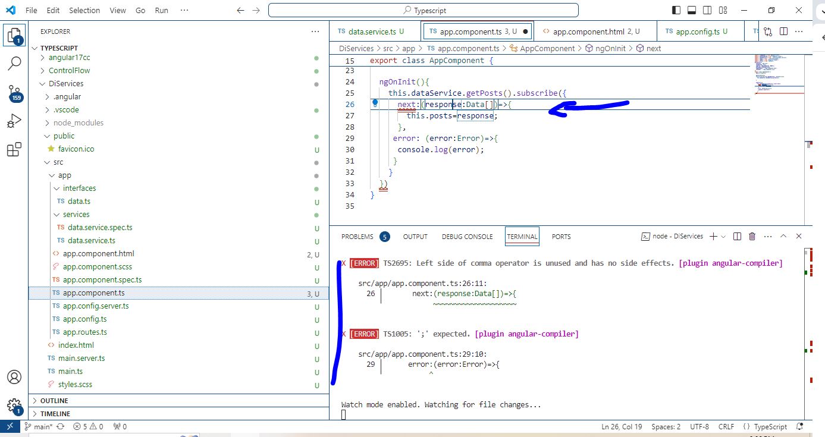Click the notifications bell in the status bar

(800, 426)
